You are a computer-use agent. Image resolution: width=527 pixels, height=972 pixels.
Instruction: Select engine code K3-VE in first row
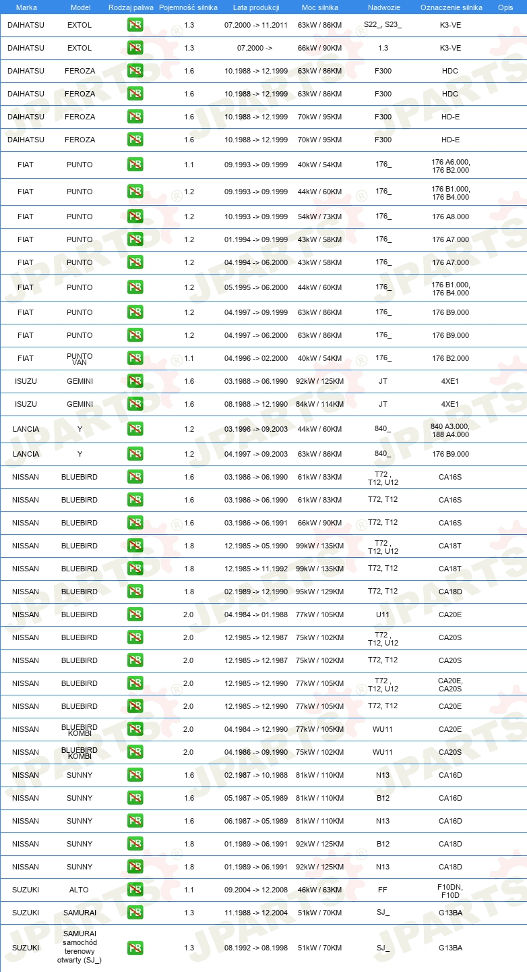coord(450,25)
